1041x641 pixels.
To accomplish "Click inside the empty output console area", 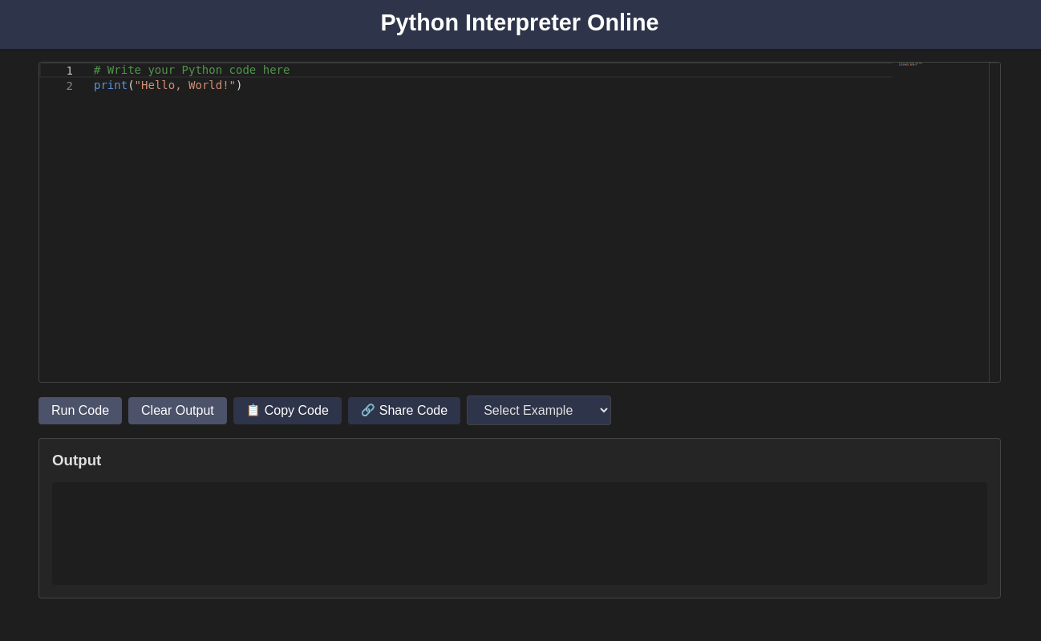I will 520,533.
